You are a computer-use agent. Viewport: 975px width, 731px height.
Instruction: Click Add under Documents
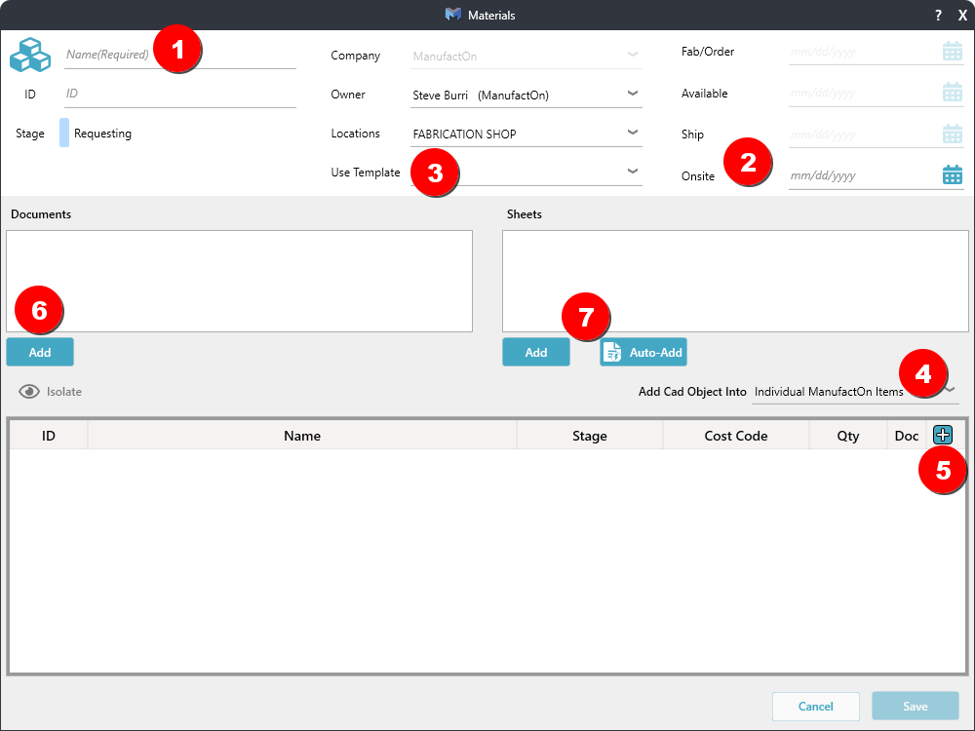tap(40, 352)
